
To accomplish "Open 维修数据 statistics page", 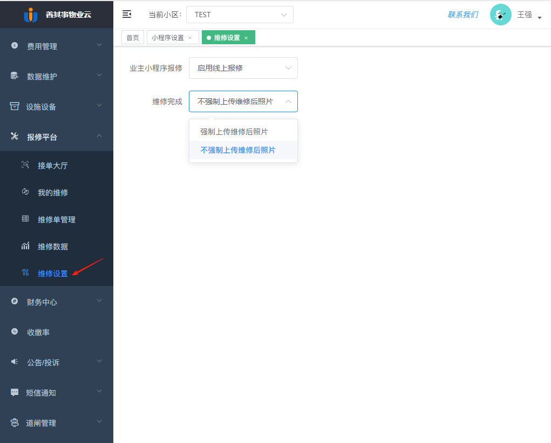I will tap(52, 247).
